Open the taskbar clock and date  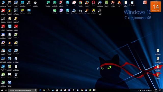click(x=156, y=90)
